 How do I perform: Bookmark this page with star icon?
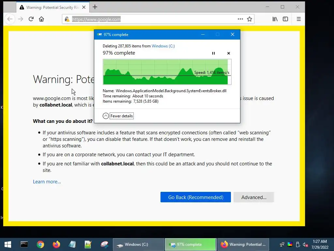tap(250, 19)
